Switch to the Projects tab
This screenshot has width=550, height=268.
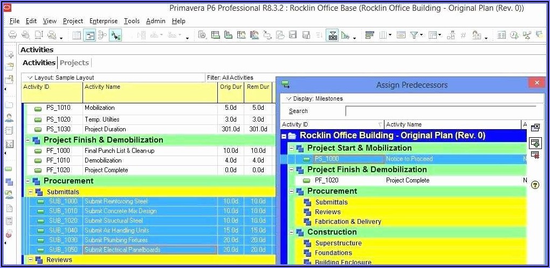click(74, 63)
